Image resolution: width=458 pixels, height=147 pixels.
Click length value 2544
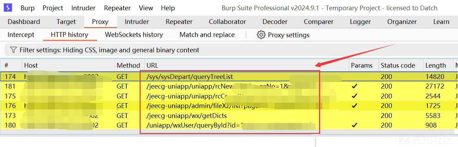click(433, 96)
